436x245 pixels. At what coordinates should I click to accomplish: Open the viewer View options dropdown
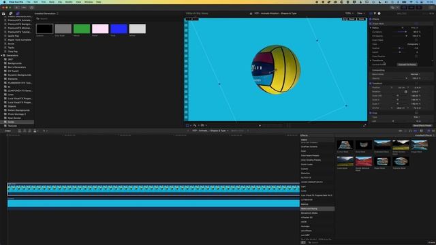(360, 14)
